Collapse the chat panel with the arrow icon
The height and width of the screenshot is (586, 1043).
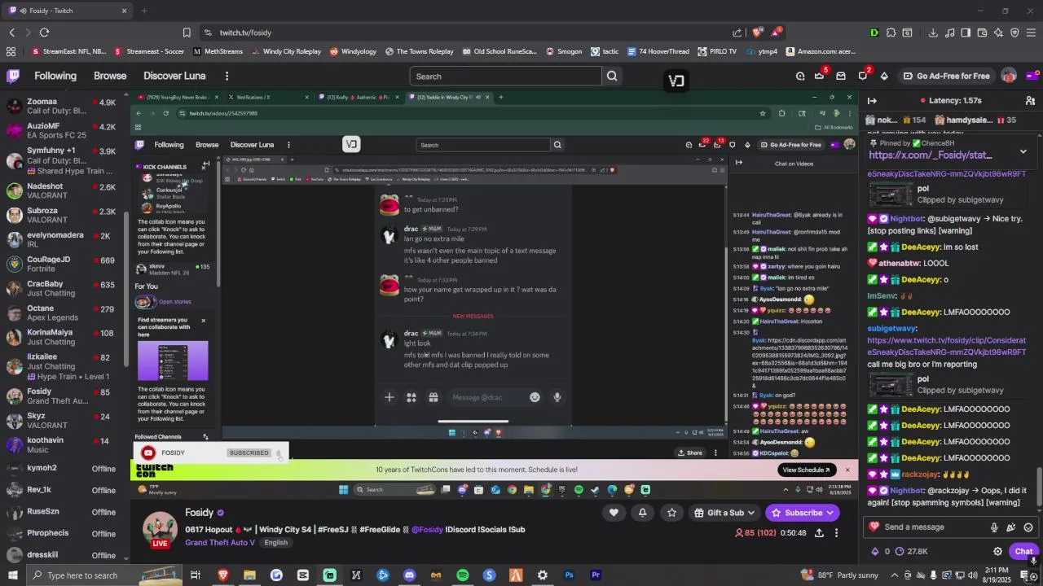[872, 101]
